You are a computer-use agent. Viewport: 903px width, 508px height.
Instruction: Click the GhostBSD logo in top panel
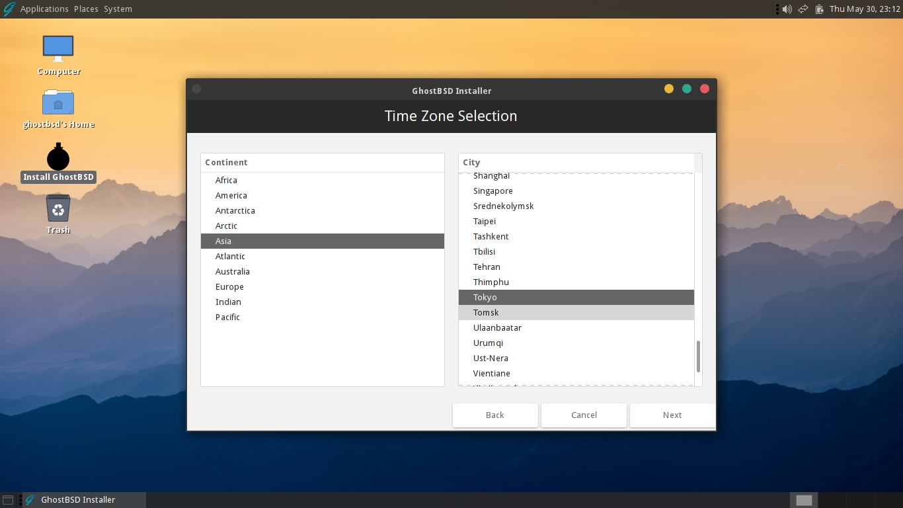(x=9, y=9)
